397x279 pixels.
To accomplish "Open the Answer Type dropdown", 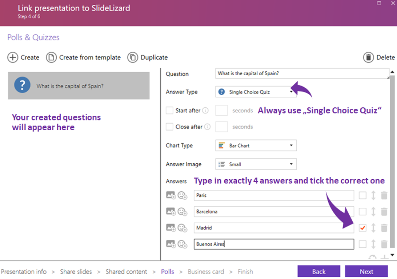I will click(256, 92).
